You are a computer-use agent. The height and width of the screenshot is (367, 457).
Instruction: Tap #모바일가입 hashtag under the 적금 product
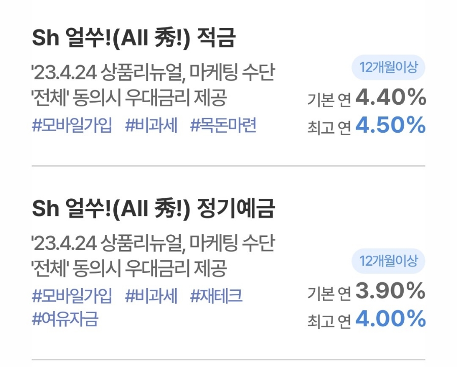pos(72,126)
